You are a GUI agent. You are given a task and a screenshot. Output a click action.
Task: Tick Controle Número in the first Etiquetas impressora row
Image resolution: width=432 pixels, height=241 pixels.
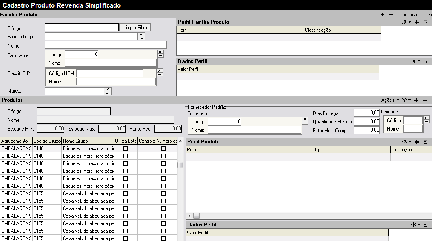point(164,148)
